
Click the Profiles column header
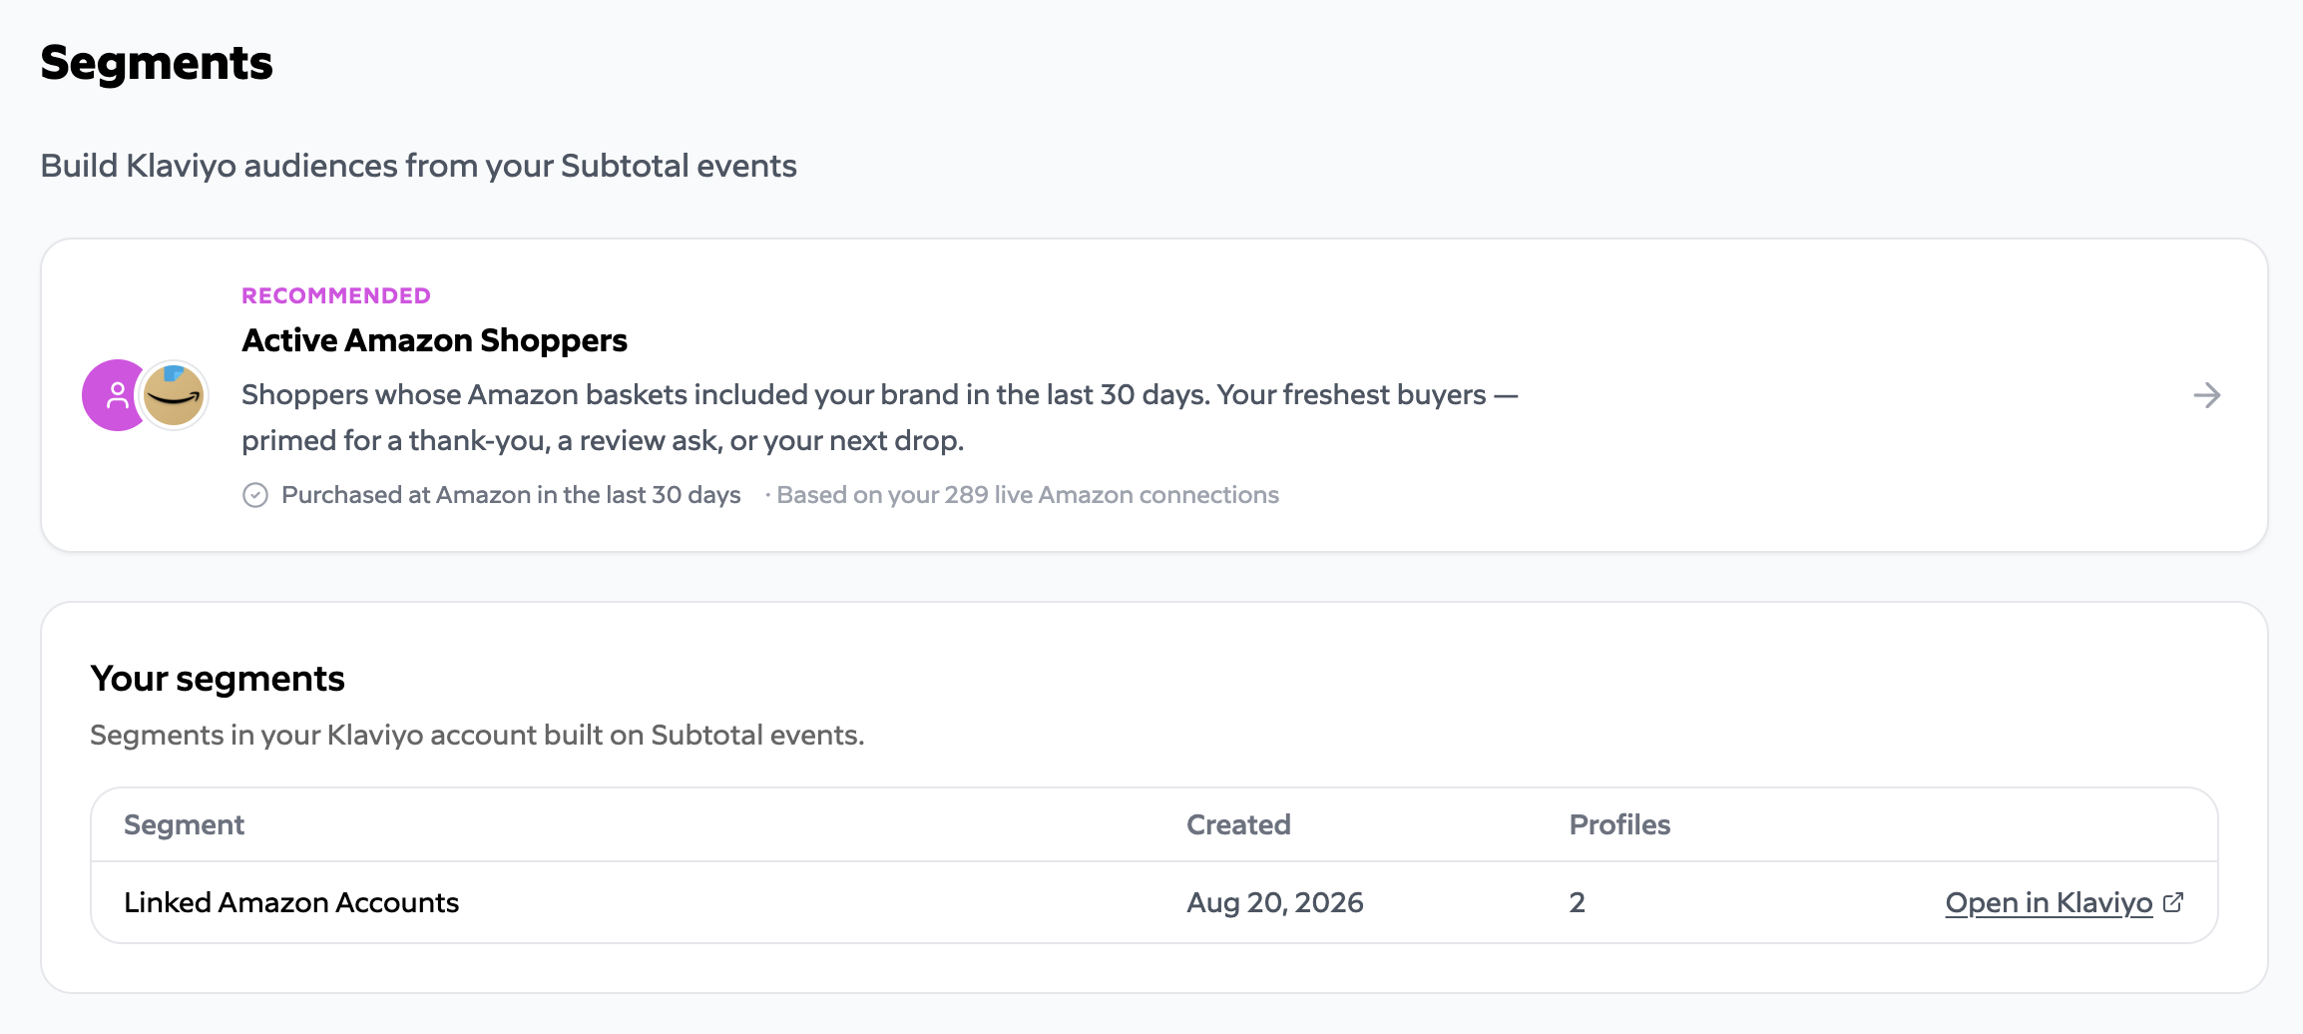click(x=1619, y=824)
